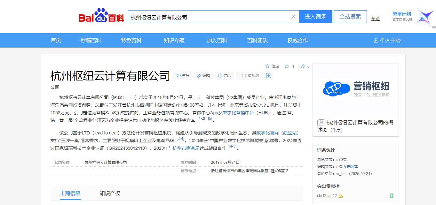Stay on the 工商信息 tab
Image resolution: width=436 pixels, height=205 pixels.
[x=71, y=194]
